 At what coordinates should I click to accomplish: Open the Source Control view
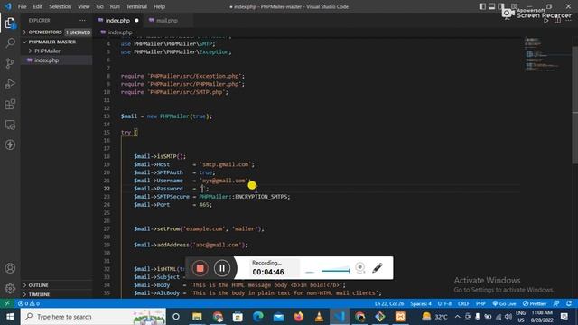[x=10, y=63]
